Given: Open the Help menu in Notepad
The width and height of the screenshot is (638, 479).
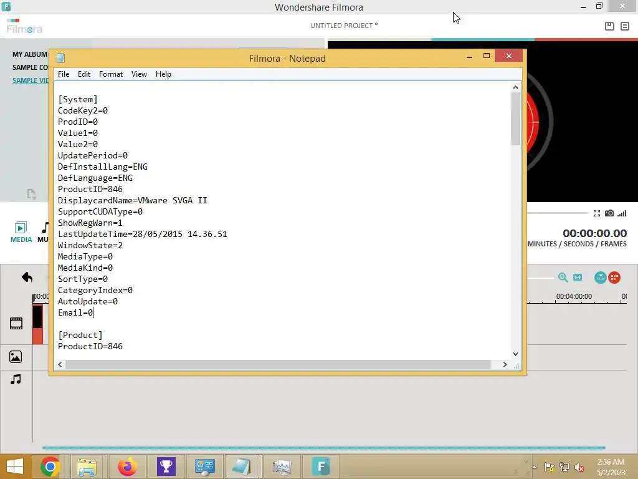Looking at the screenshot, I should coord(163,74).
